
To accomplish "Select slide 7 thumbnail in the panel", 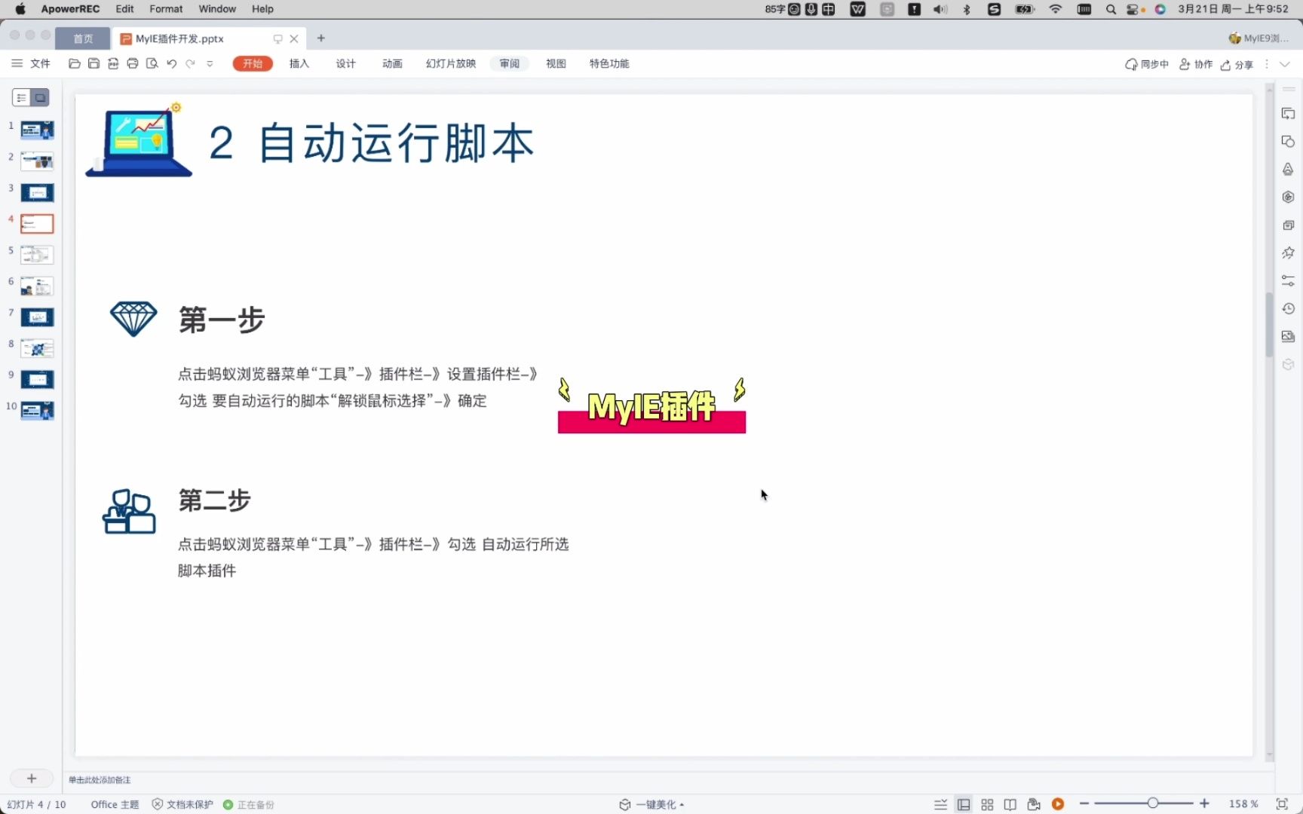I will click(x=36, y=317).
